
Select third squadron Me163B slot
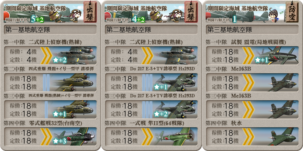pos(252,110)
